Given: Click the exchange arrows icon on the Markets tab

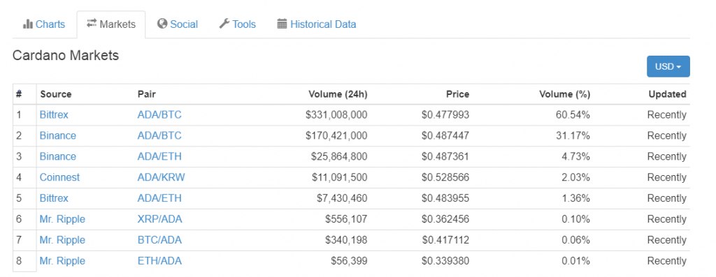Looking at the screenshot, I should [x=92, y=23].
